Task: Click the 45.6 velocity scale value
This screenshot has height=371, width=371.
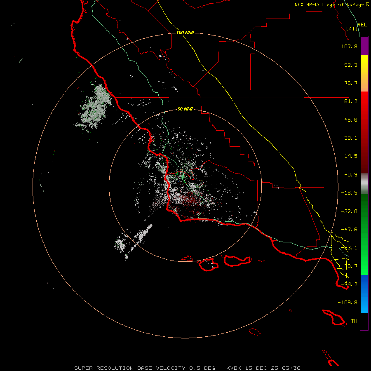Action: [351, 120]
